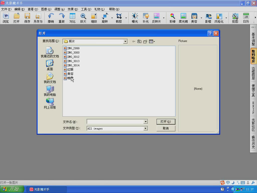
Task: Click the 打开 folder icon in main toolbar
Action: tap(16, 18)
